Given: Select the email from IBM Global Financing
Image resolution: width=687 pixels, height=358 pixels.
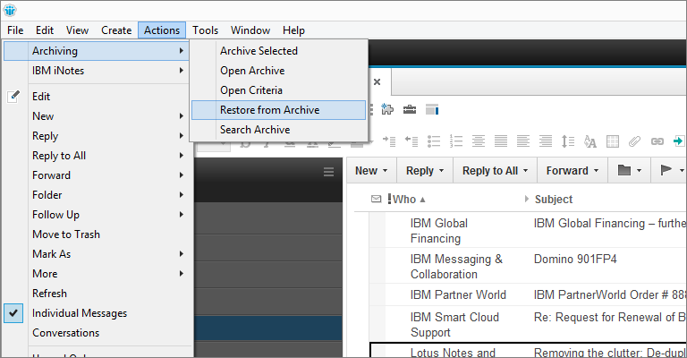Looking at the screenshot, I should 528,230.
